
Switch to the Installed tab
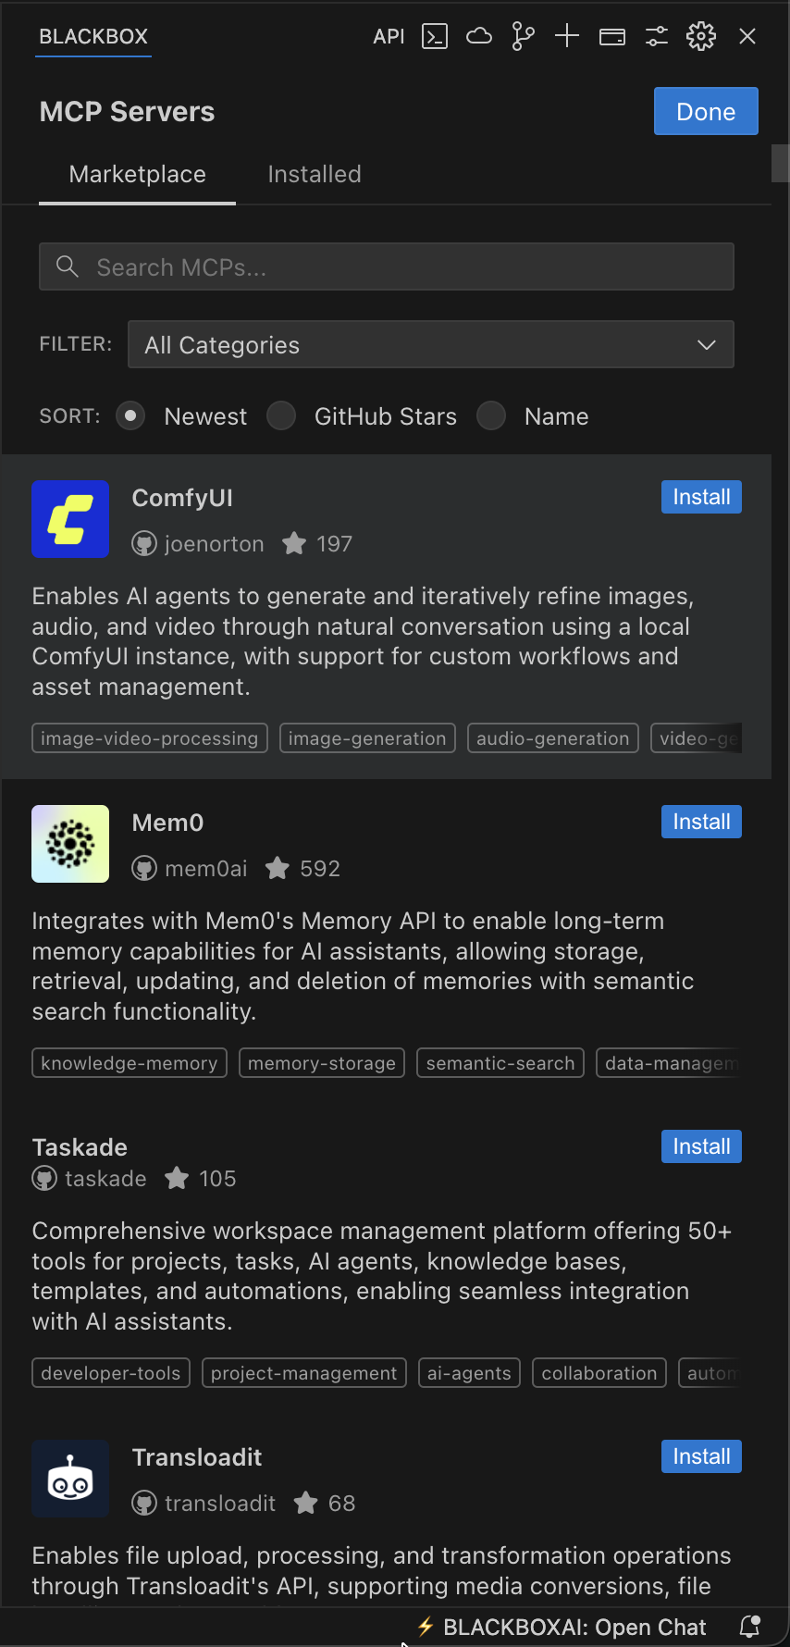click(x=315, y=174)
